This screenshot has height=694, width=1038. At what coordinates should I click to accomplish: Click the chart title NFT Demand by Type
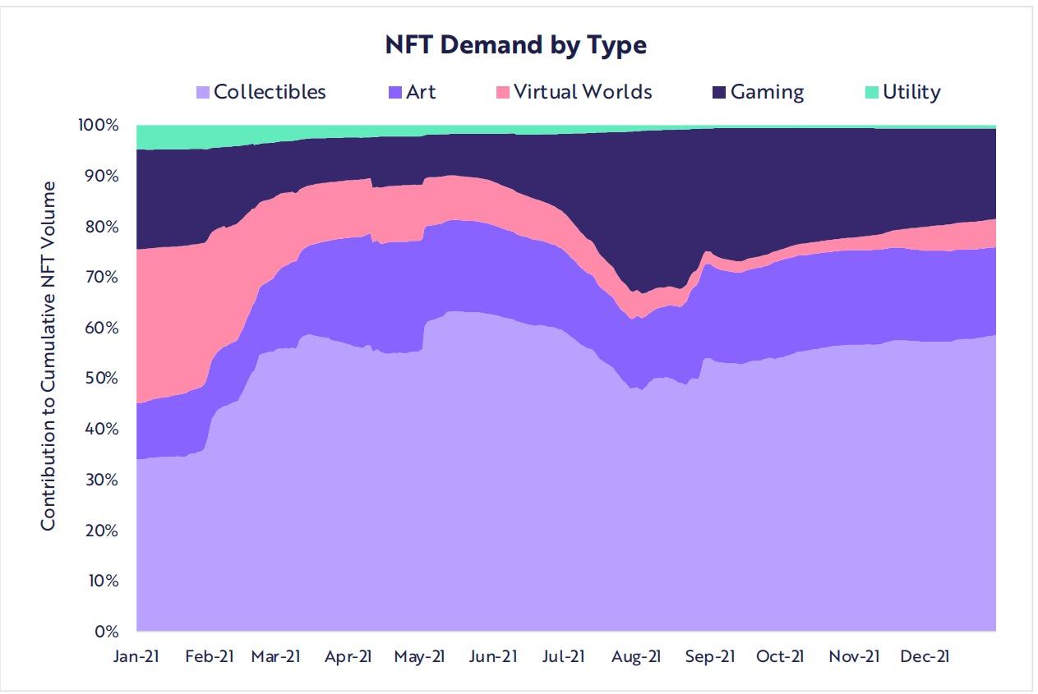[516, 45]
